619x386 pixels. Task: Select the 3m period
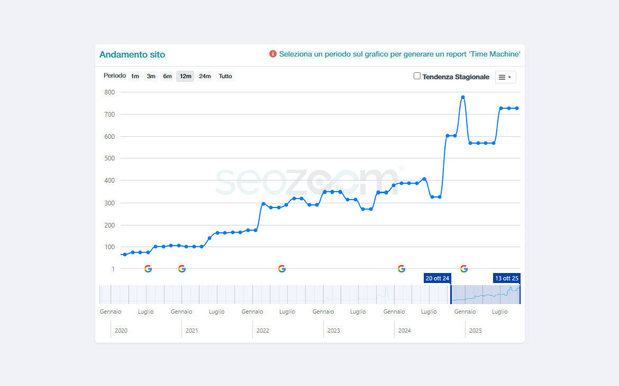151,77
